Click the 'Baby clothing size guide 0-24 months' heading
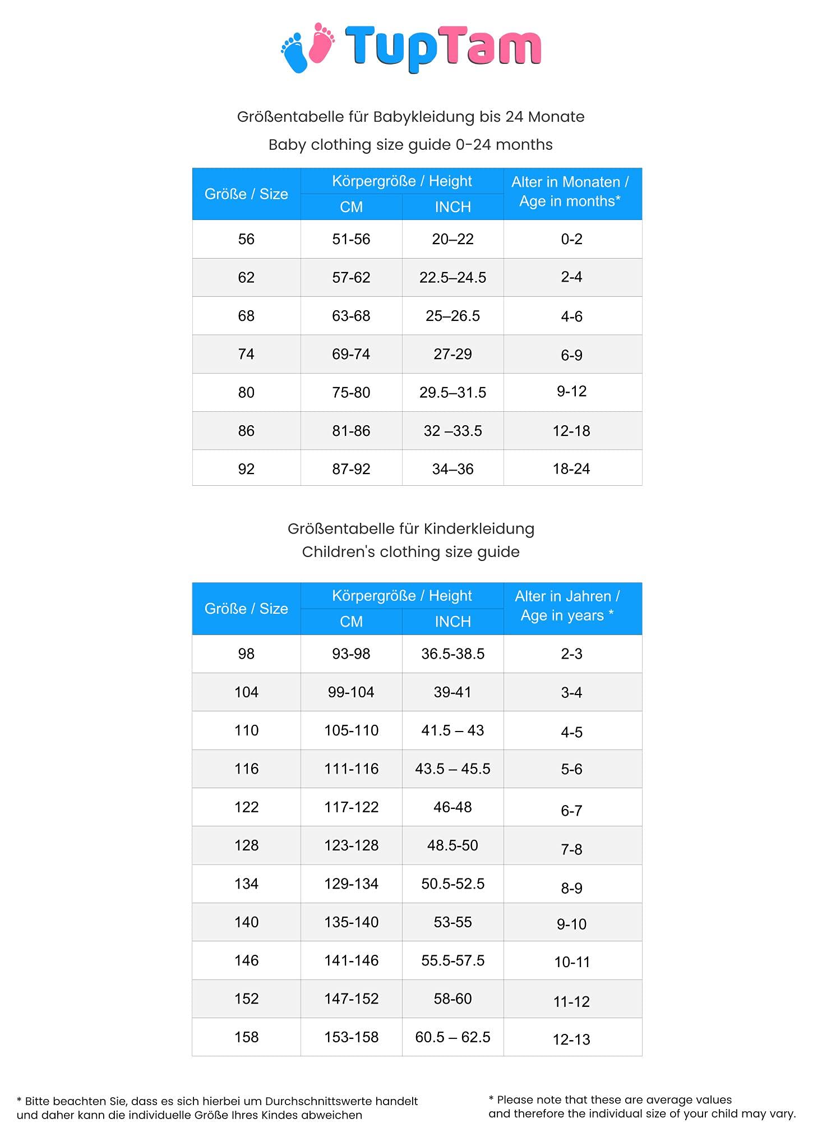Viewport: 822px width, 1136px height. 410,145
